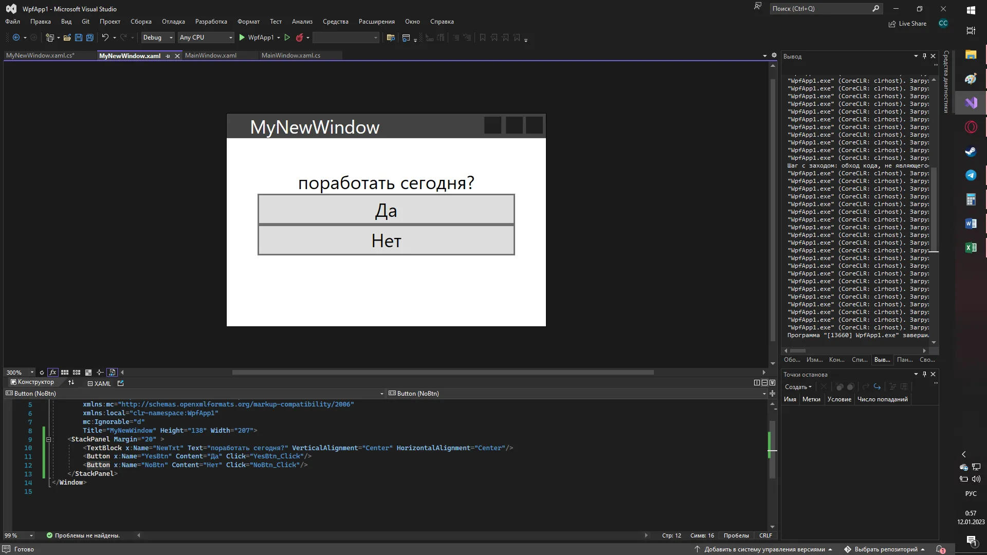Viewport: 987px width, 555px height.
Task: Click the designer horizontal scrollbar
Action: pos(443,373)
